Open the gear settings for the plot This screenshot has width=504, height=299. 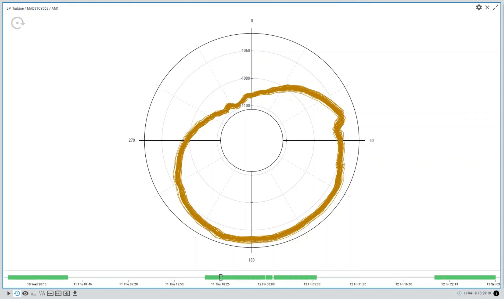pyautogui.click(x=479, y=7)
